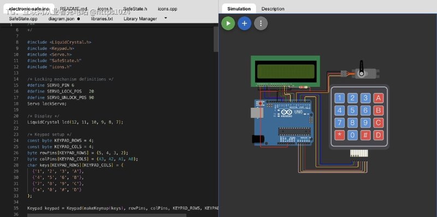Click the line "#include <Servo.h>"
Screen dimensions: 437x217
click(x=49, y=55)
